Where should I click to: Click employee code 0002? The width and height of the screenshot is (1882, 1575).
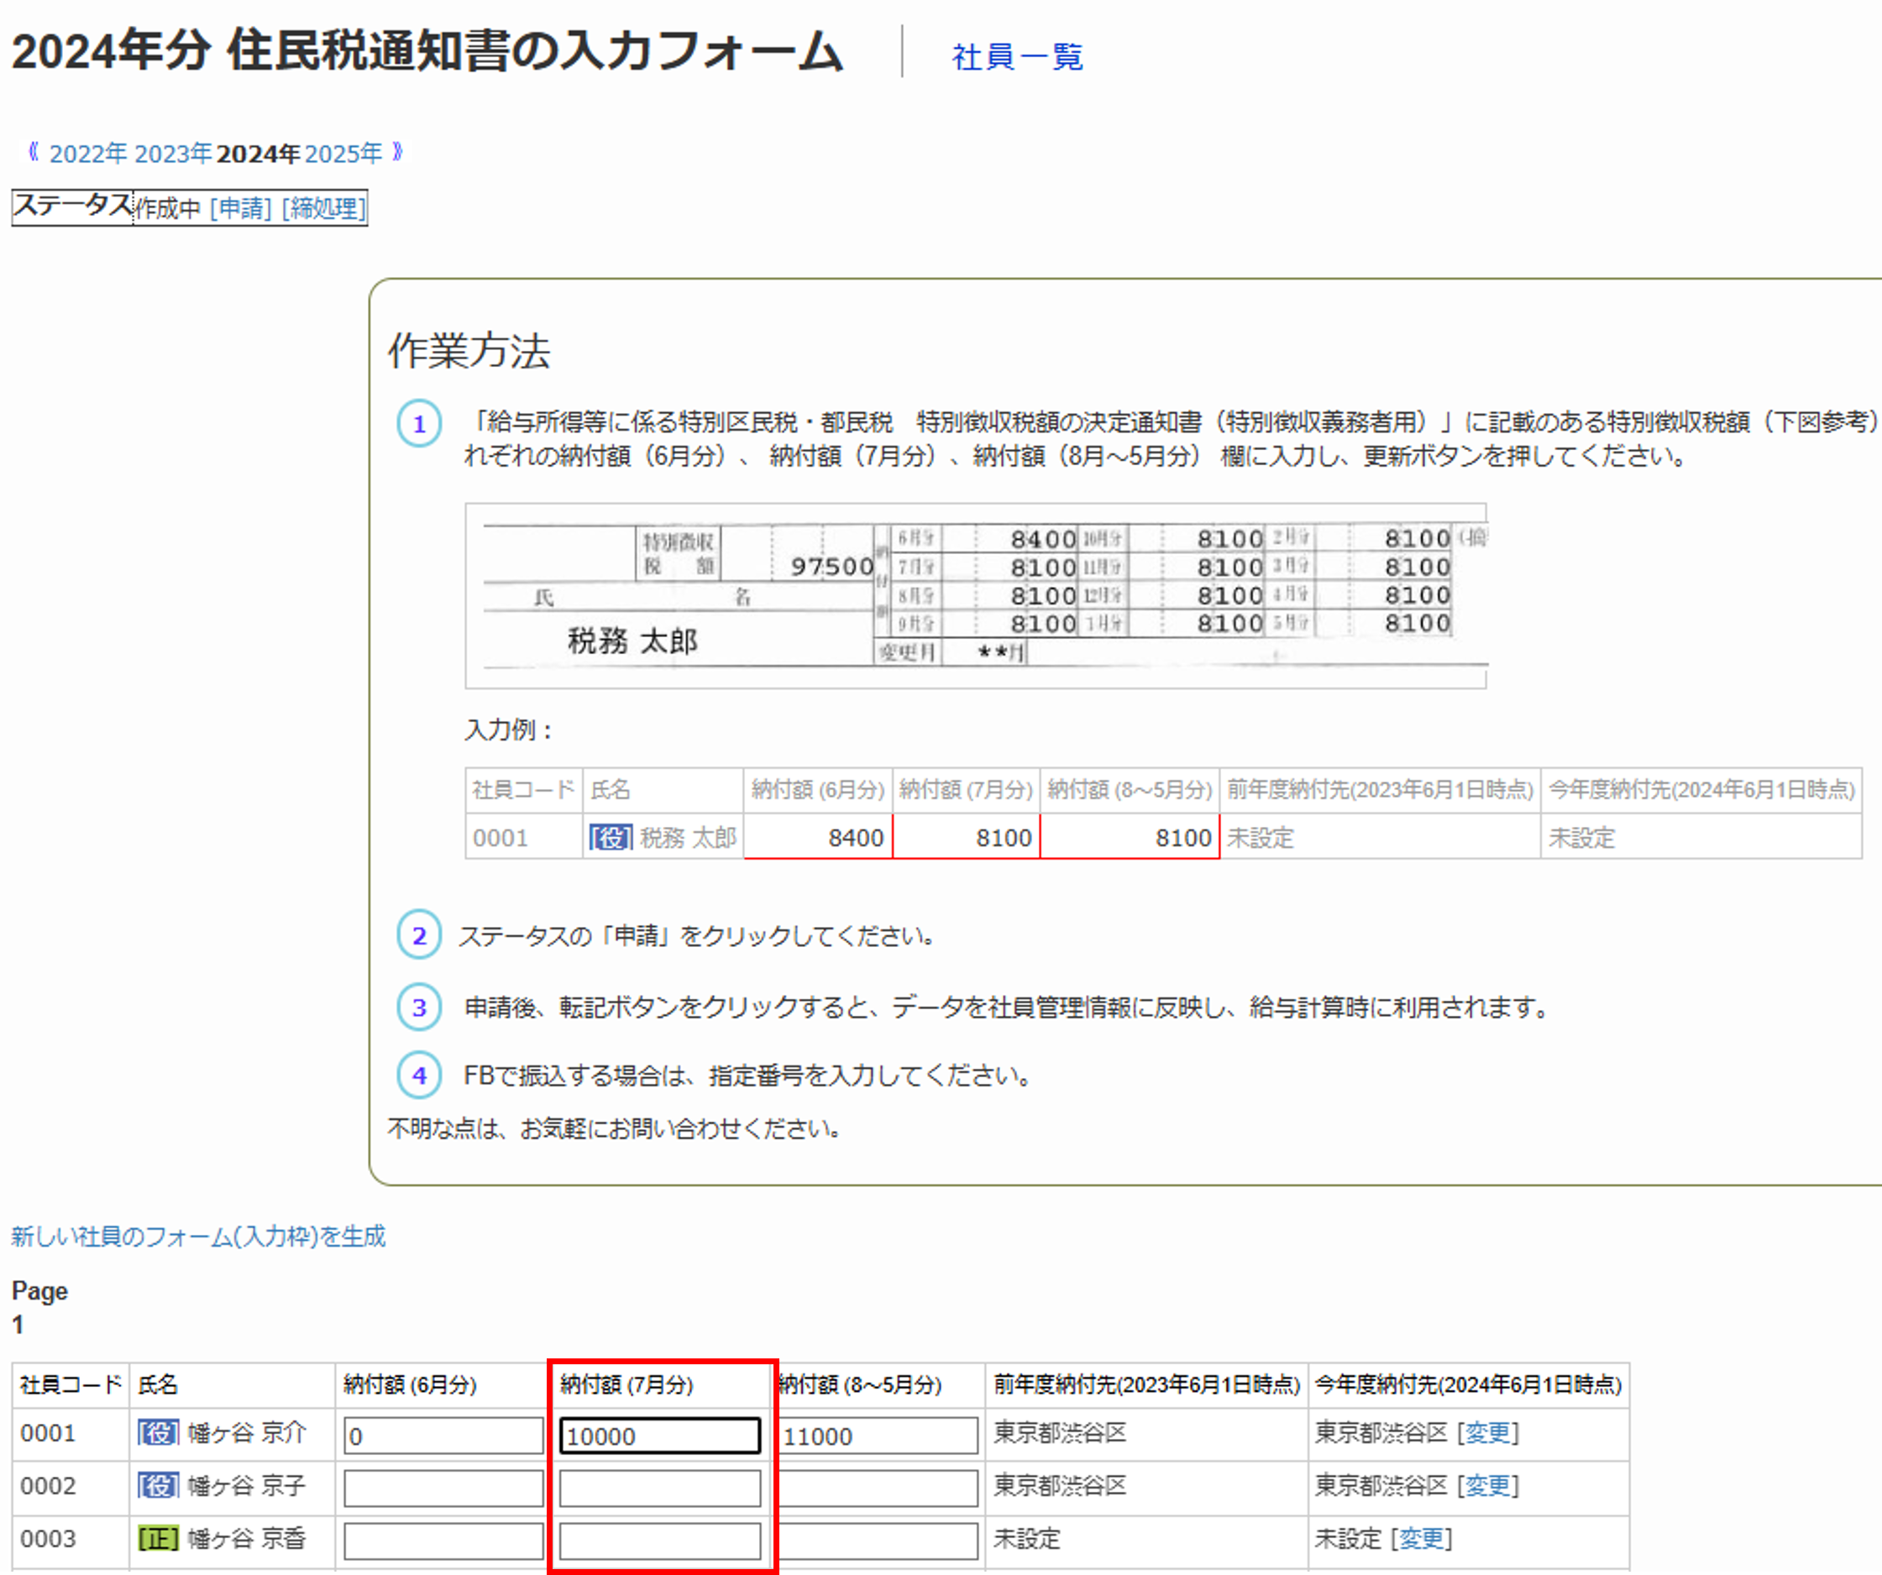point(49,1486)
